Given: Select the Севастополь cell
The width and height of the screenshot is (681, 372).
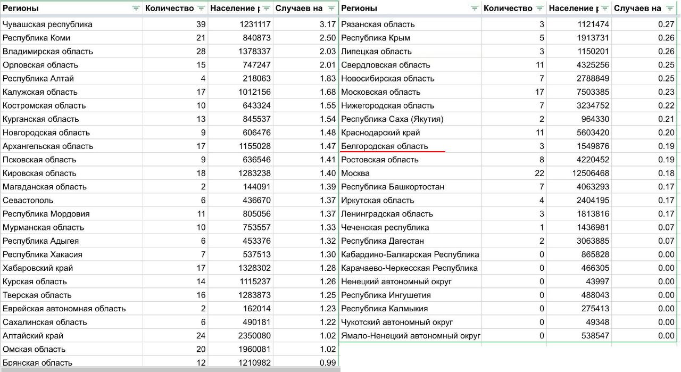Looking at the screenshot, I should click(x=71, y=200).
